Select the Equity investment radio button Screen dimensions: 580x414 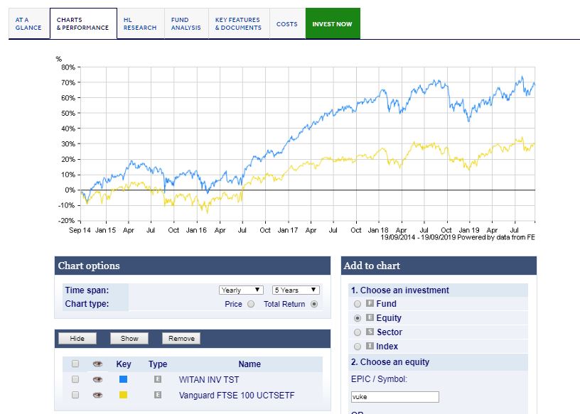point(358,318)
